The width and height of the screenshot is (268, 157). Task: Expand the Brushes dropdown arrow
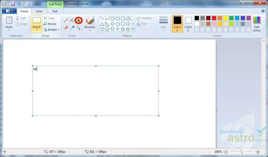point(90,30)
